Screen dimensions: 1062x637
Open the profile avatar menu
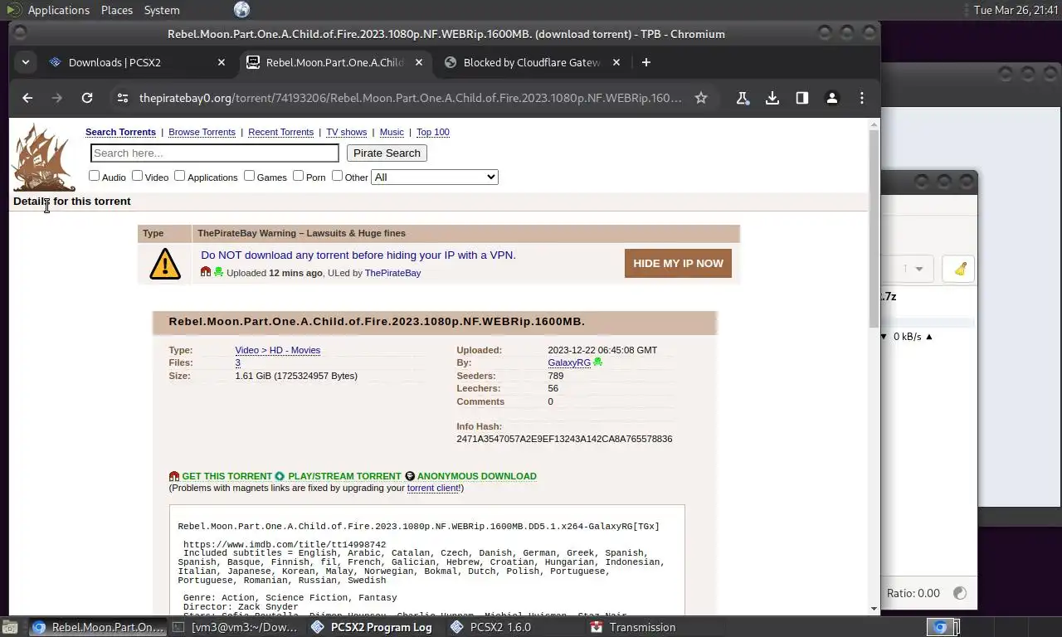pos(832,98)
